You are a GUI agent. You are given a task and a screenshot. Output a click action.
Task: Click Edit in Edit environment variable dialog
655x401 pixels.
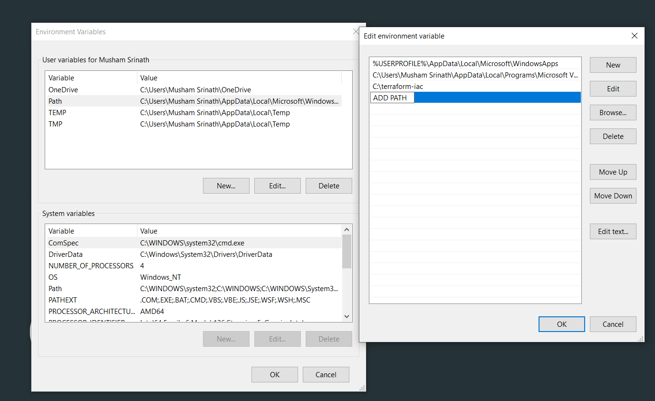coord(613,89)
